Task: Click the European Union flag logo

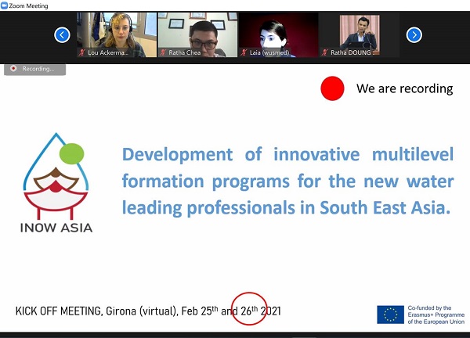Action: click(x=390, y=314)
